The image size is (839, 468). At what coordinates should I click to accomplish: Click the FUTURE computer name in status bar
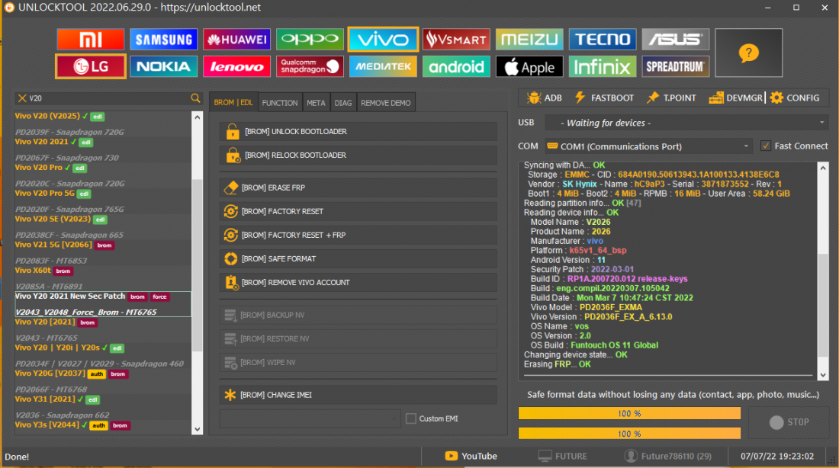pyautogui.click(x=562, y=457)
